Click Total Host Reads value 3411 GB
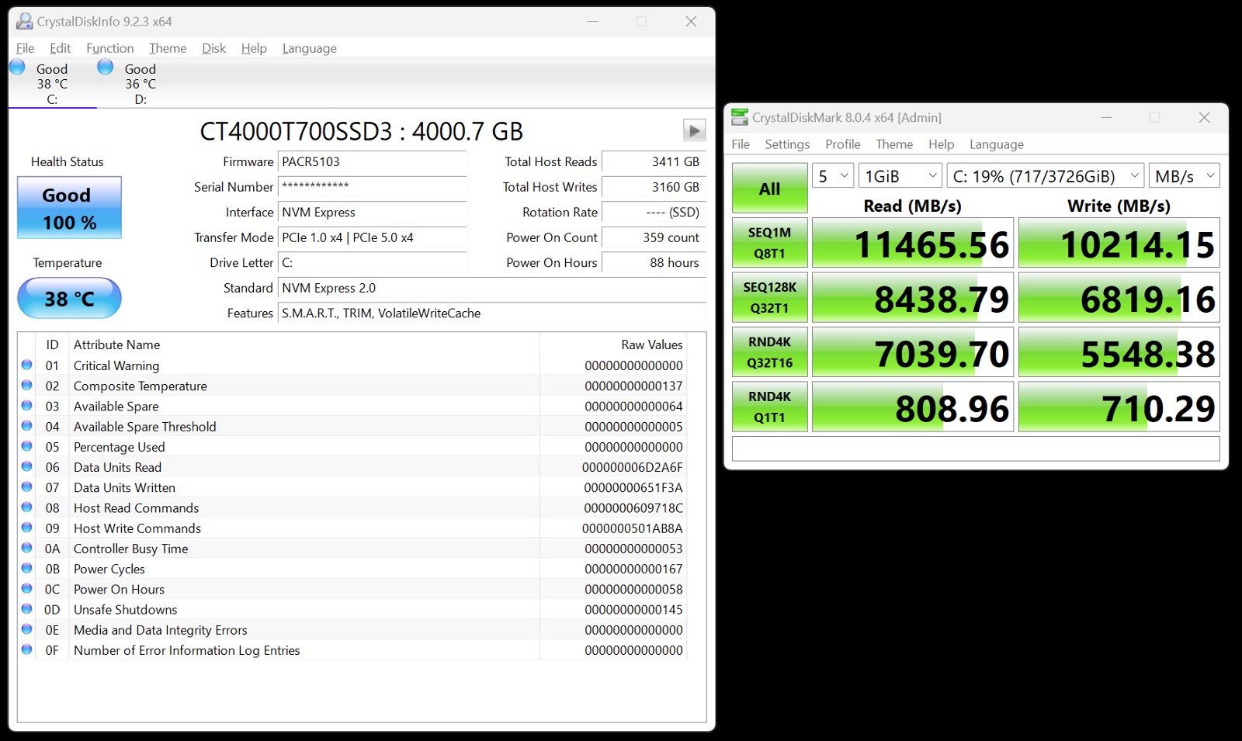The width and height of the screenshot is (1242, 741). (654, 162)
